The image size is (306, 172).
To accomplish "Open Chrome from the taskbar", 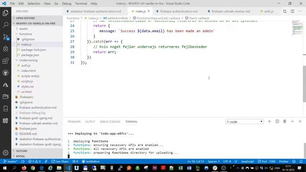I will coord(33,168).
